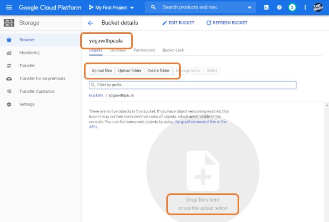
Task: Click the Upload files button
Action: tap(102, 70)
